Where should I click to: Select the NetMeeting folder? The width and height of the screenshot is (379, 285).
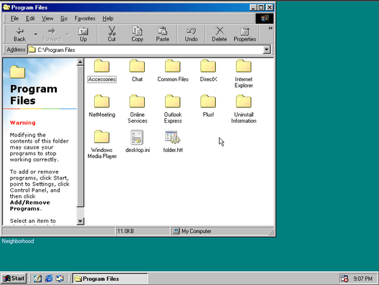[x=102, y=106]
